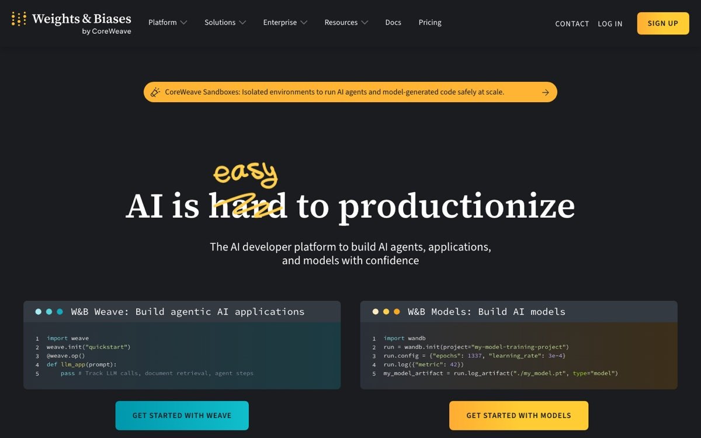Click GET STARTED WITH MODELS button
Screen dimensions: 701x438
(x=519, y=416)
